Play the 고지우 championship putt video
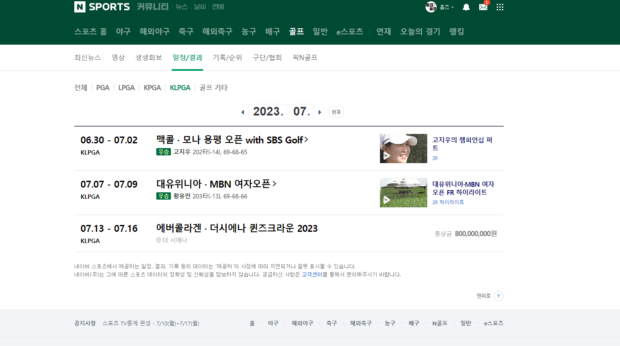Screen dimensions: 620x346 pos(404,149)
